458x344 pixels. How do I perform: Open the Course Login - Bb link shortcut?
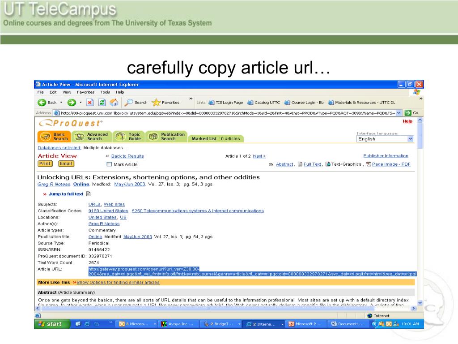[x=304, y=103]
